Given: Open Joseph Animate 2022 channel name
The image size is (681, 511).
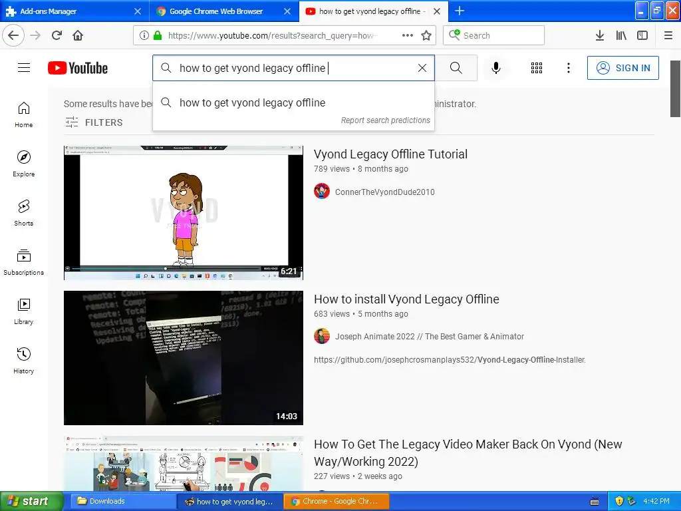Looking at the screenshot, I should [x=429, y=336].
